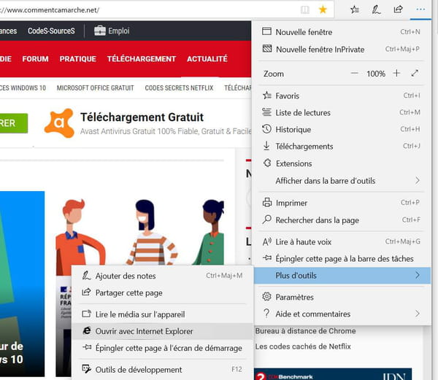Click Téléchargement Gratuit ad headline
This screenshot has width=438, height=380.
click(x=142, y=117)
